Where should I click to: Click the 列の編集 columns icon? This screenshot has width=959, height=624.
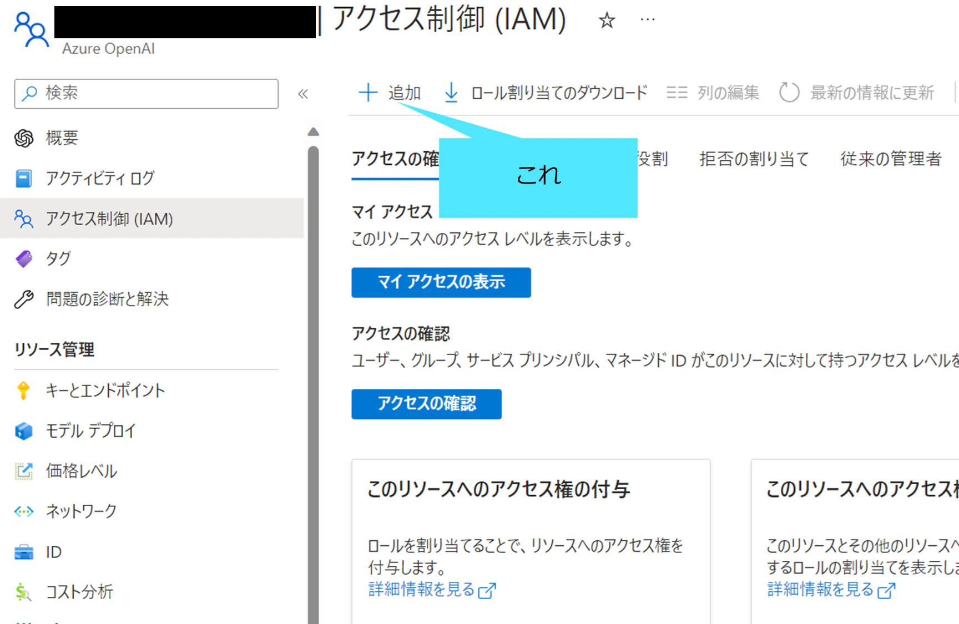(677, 93)
